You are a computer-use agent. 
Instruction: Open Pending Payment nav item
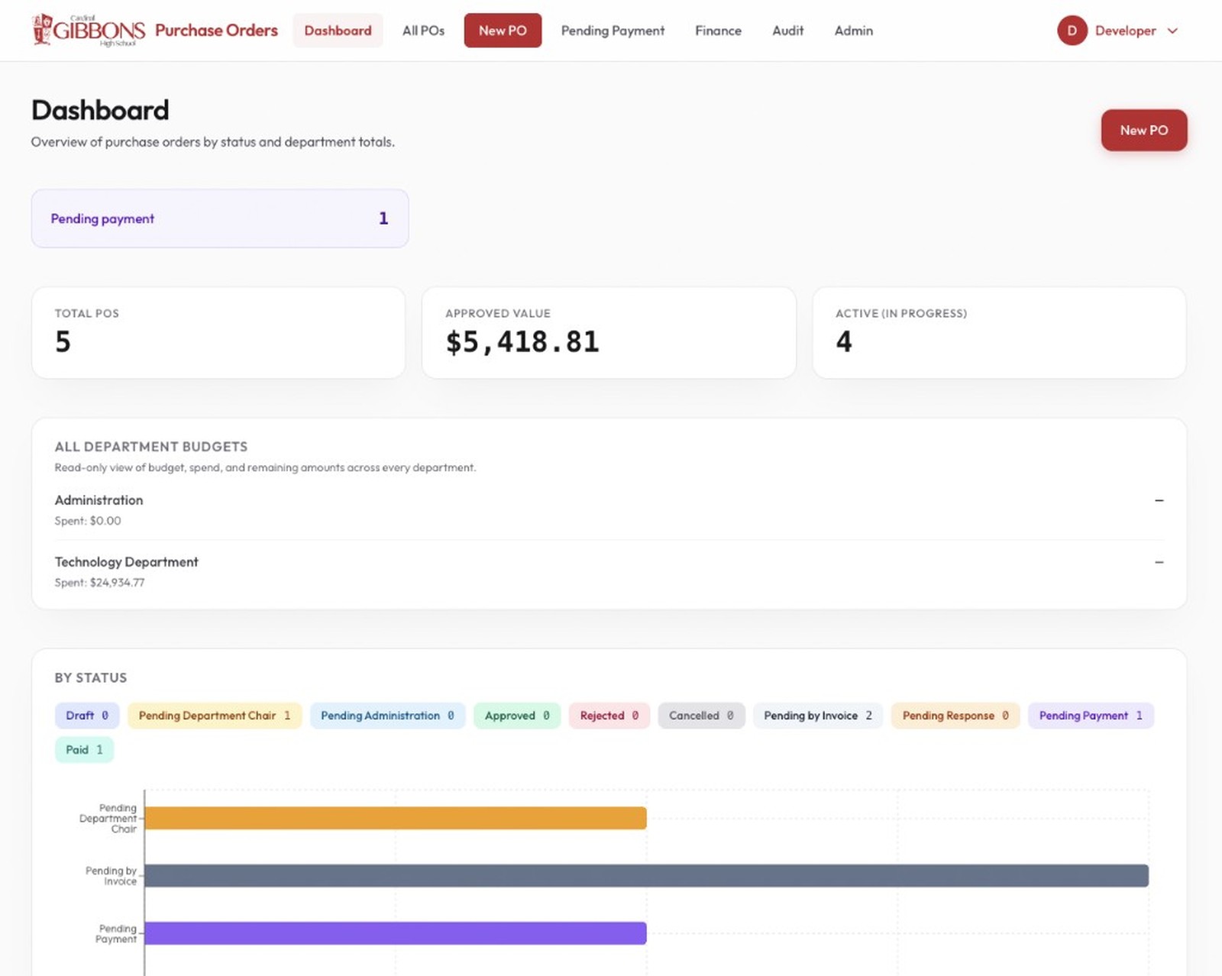613,31
